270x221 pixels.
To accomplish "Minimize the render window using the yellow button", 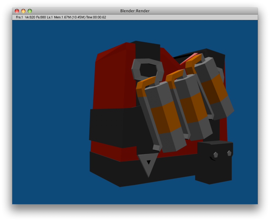I will click(23, 11).
